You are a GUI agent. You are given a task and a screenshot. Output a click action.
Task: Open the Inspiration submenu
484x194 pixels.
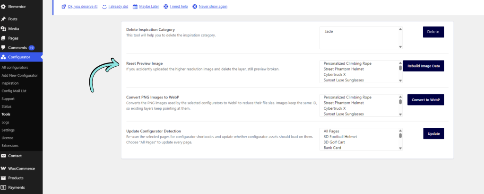(10, 83)
